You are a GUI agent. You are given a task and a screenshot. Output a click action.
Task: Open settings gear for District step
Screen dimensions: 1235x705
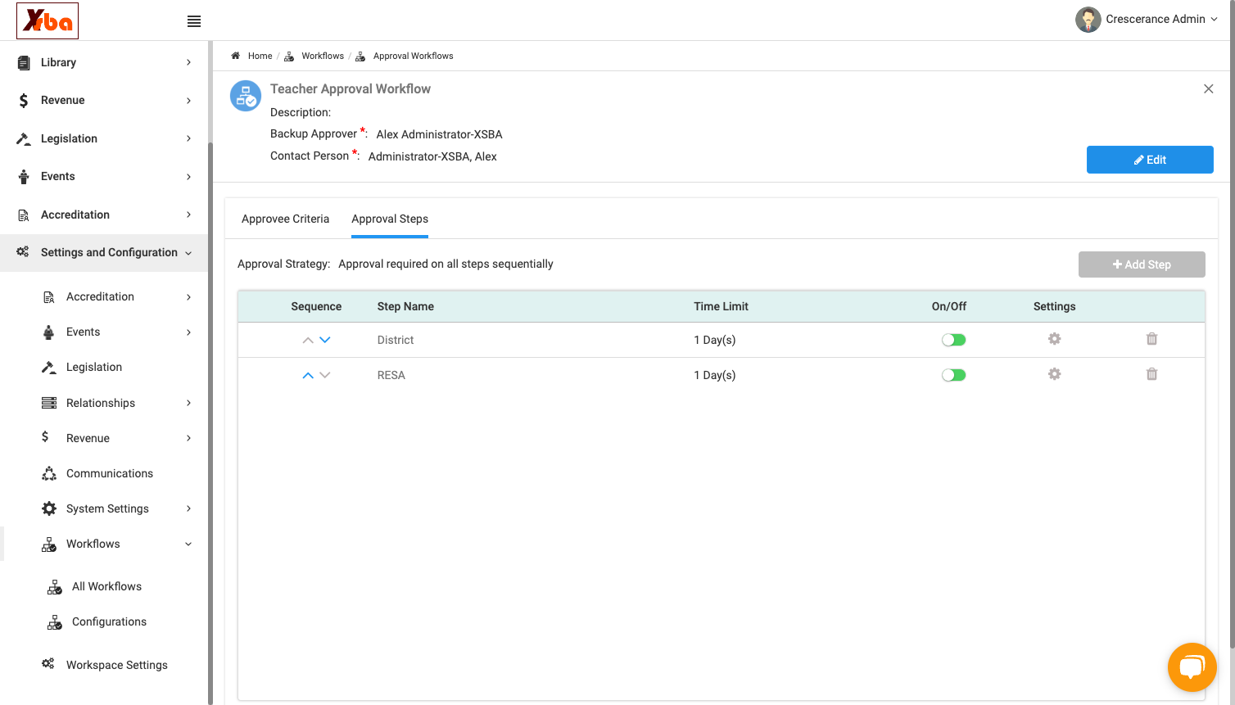(1054, 339)
